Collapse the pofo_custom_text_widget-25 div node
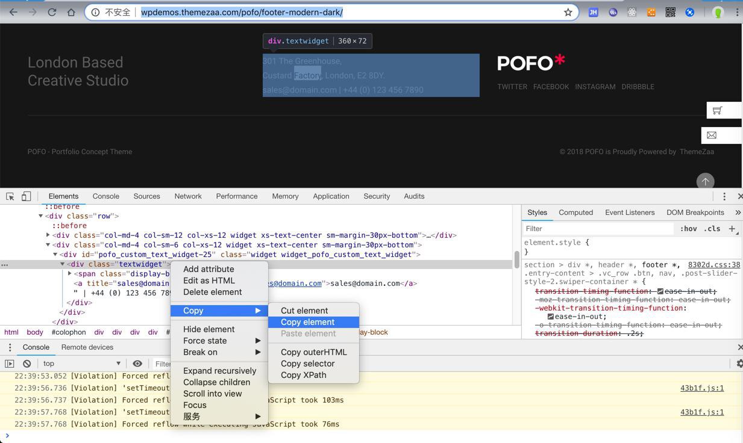The height and width of the screenshot is (443, 743). point(55,255)
